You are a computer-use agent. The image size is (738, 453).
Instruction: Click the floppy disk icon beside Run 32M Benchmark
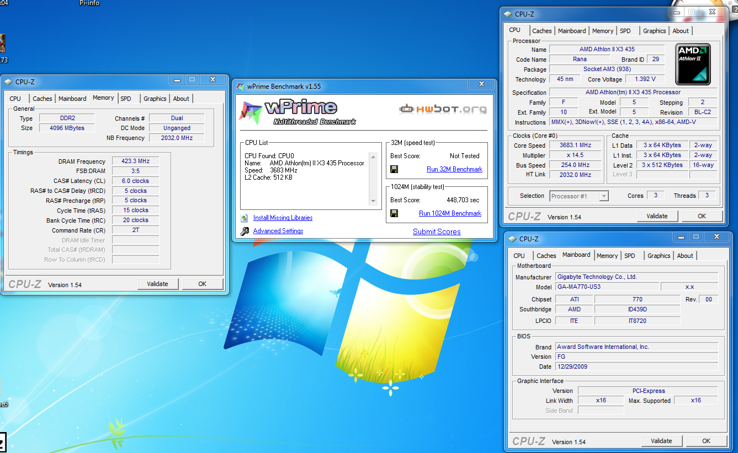(394, 169)
